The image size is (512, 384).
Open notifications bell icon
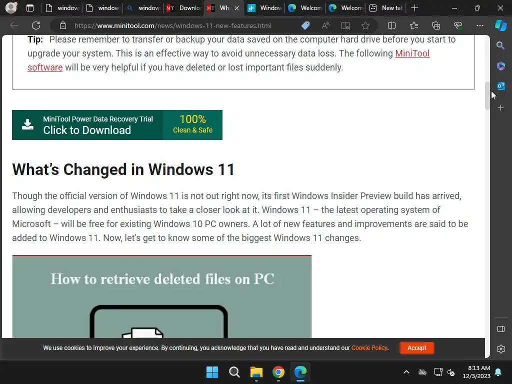pos(498,372)
